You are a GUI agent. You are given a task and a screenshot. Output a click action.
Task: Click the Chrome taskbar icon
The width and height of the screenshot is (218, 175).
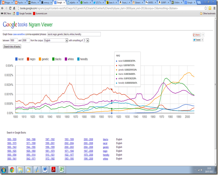[x=12, y=170]
